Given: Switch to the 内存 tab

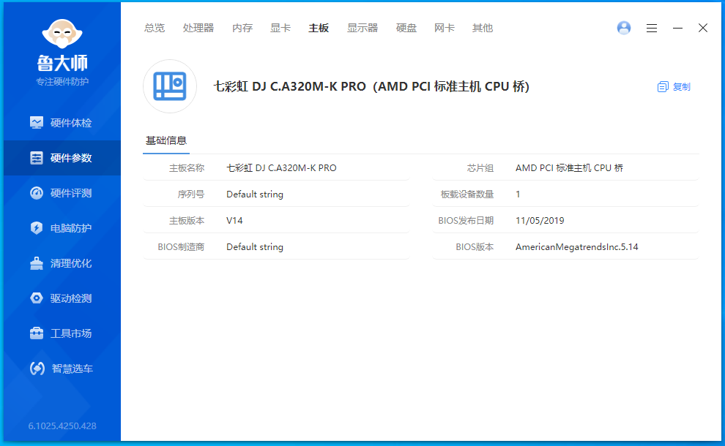Looking at the screenshot, I should [242, 29].
